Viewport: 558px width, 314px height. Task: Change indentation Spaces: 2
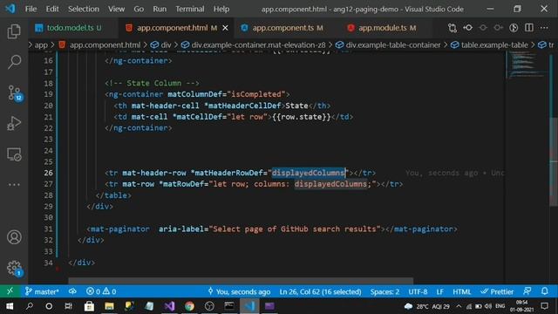pyautogui.click(x=384, y=291)
